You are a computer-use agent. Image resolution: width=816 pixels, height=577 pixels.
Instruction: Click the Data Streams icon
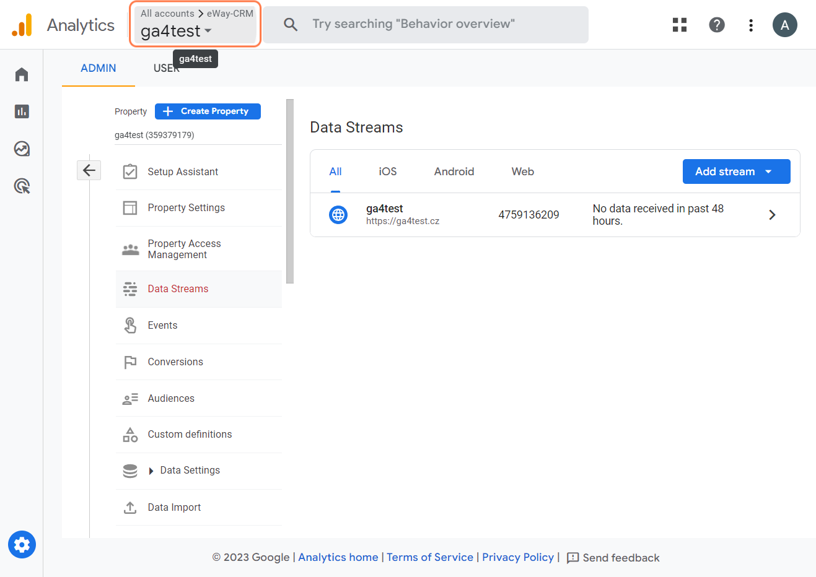tap(130, 289)
